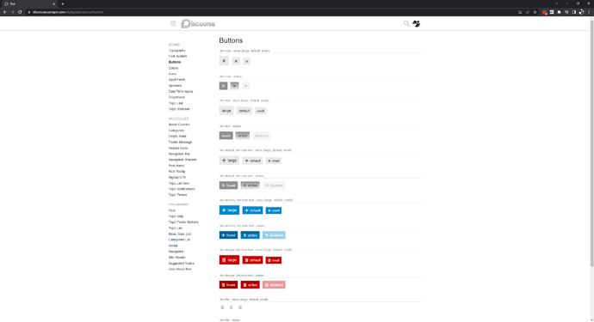This screenshot has width=594, height=322.
Task: Click the faded disabled X icon button
Action: point(245,86)
